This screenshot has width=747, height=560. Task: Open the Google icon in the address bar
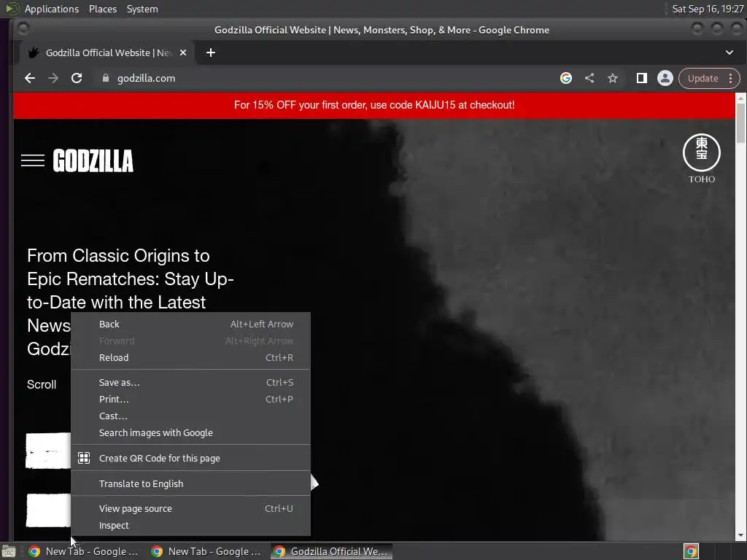point(566,78)
